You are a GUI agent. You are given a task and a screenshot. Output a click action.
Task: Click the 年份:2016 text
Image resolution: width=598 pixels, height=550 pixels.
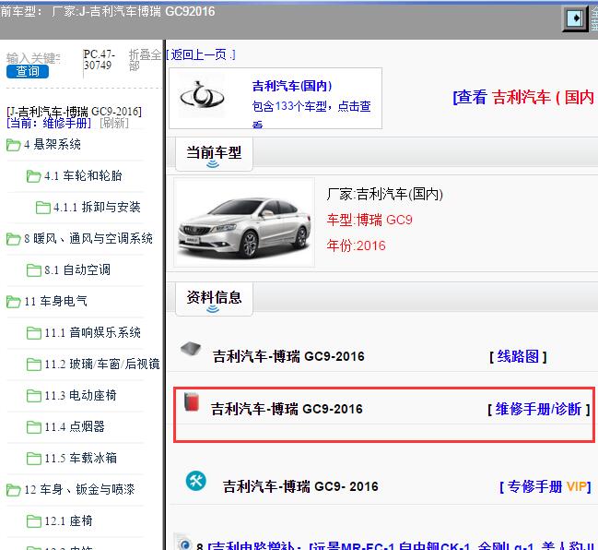(356, 245)
